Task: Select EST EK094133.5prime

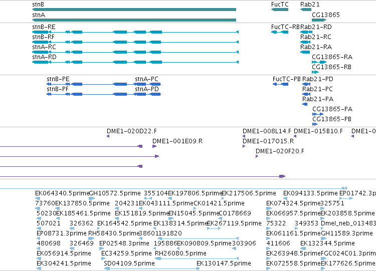Action: tap(285, 198)
